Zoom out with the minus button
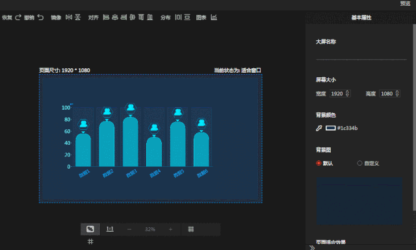The width and height of the screenshot is (416, 250). pyautogui.click(x=129, y=229)
